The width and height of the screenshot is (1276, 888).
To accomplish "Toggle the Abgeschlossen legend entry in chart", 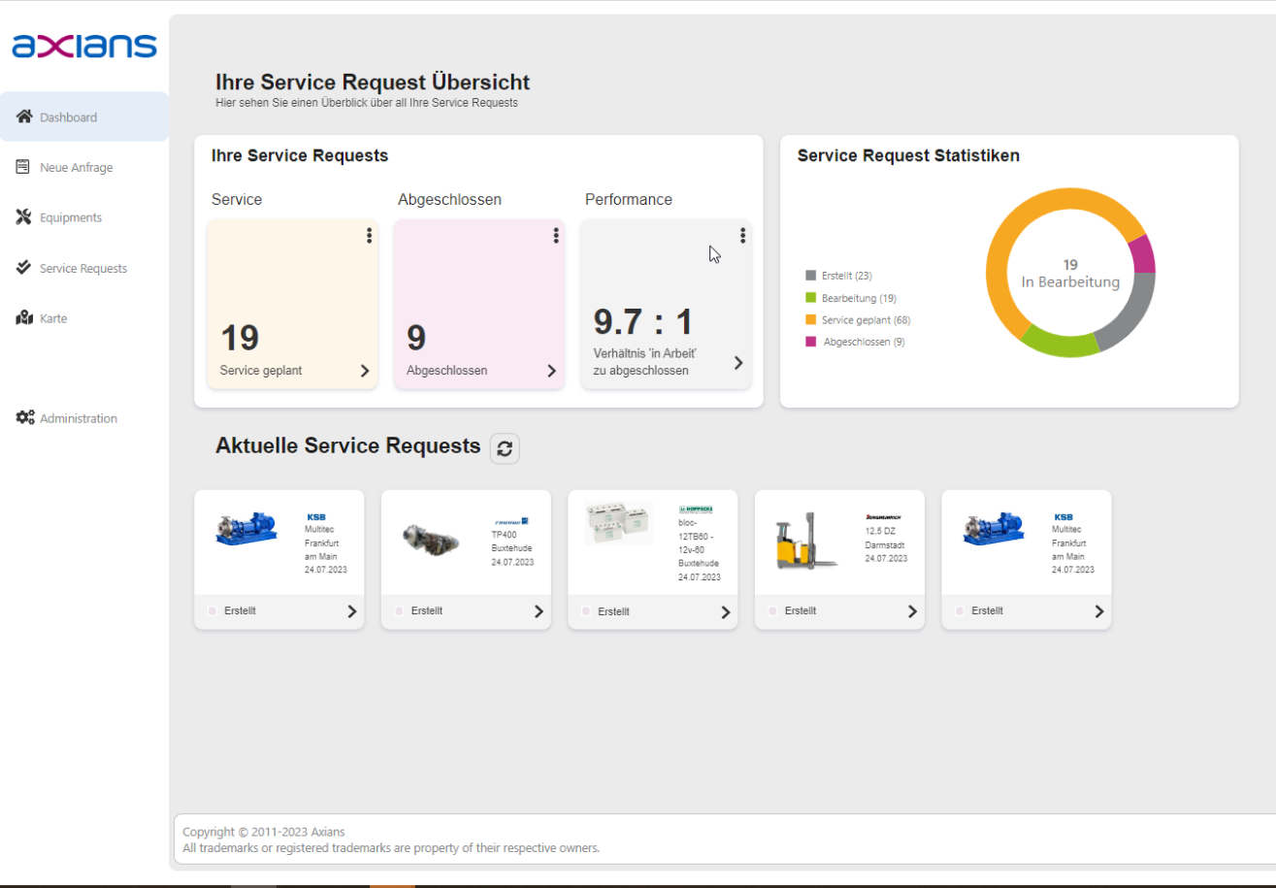I will click(864, 342).
